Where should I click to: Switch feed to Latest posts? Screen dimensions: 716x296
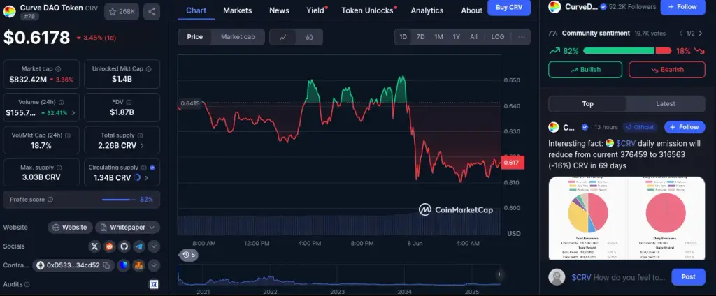tap(666, 104)
